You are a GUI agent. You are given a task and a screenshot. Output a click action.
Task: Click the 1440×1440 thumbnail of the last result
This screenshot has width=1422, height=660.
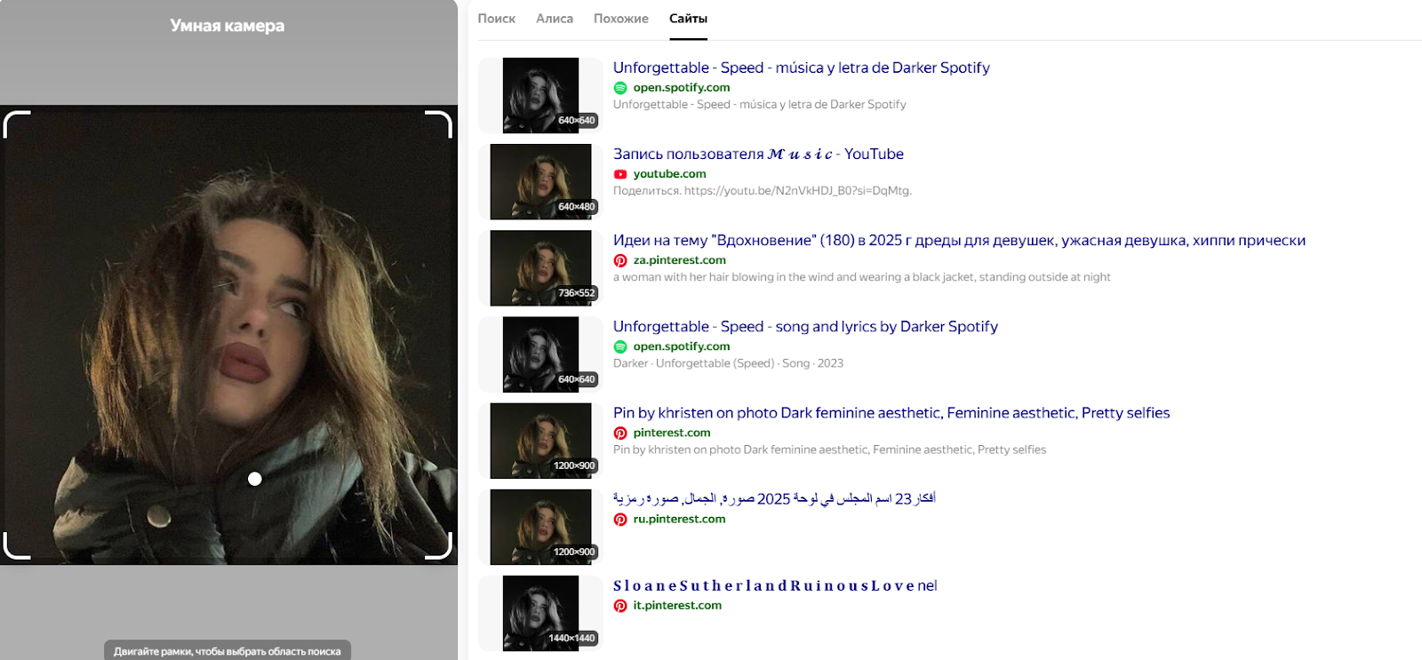[x=540, y=614]
